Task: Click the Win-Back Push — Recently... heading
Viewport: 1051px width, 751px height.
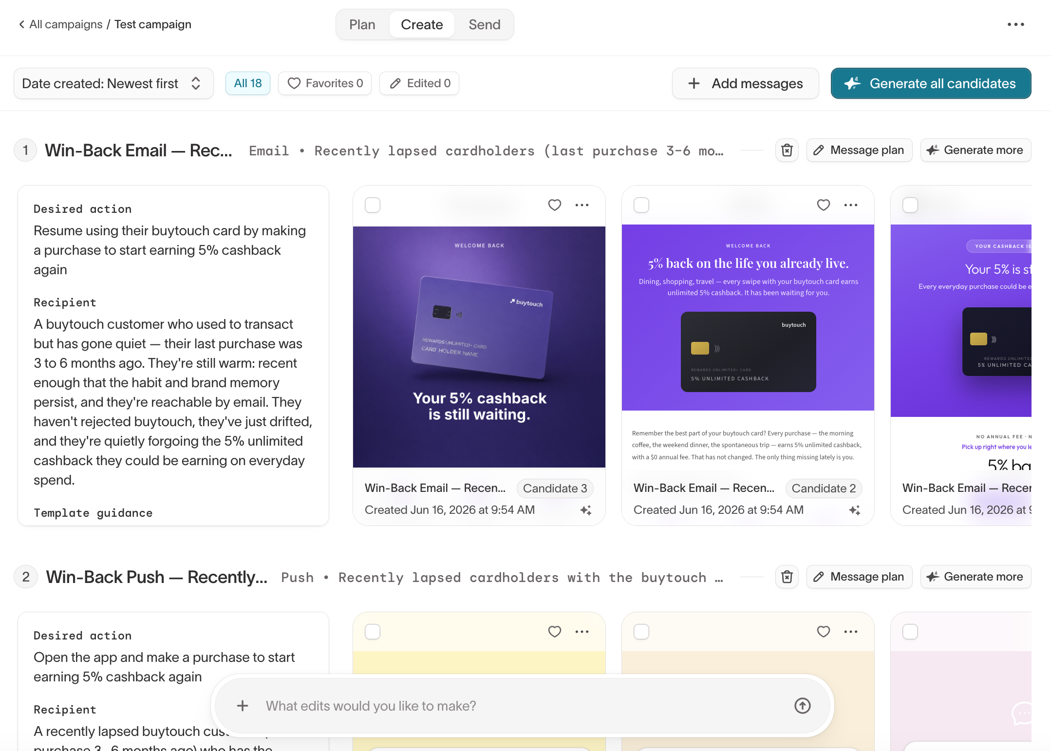Action: point(157,577)
